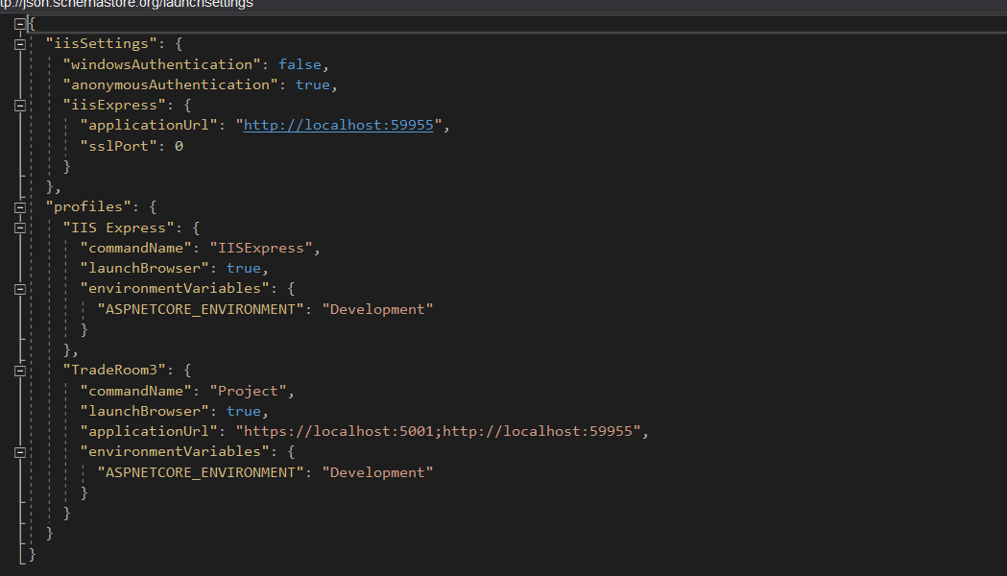Click the "windowsAuthentication" key
Viewport: 1007px width, 576px height.
161,64
